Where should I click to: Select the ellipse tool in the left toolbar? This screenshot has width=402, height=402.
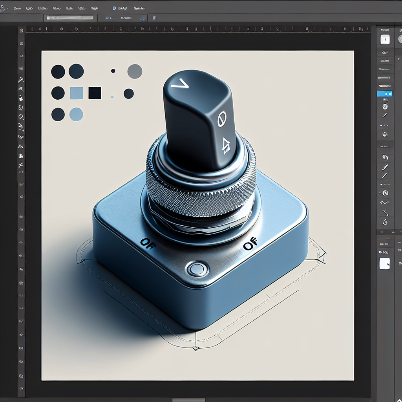click(x=21, y=117)
